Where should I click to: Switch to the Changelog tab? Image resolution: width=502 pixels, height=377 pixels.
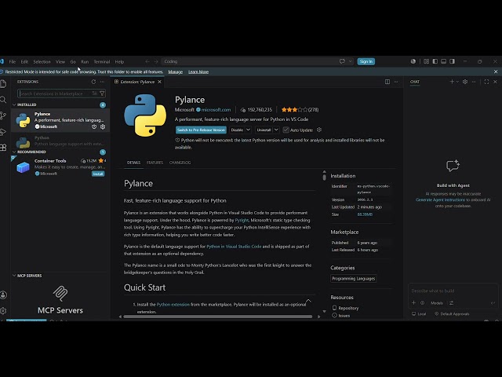tap(180, 163)
